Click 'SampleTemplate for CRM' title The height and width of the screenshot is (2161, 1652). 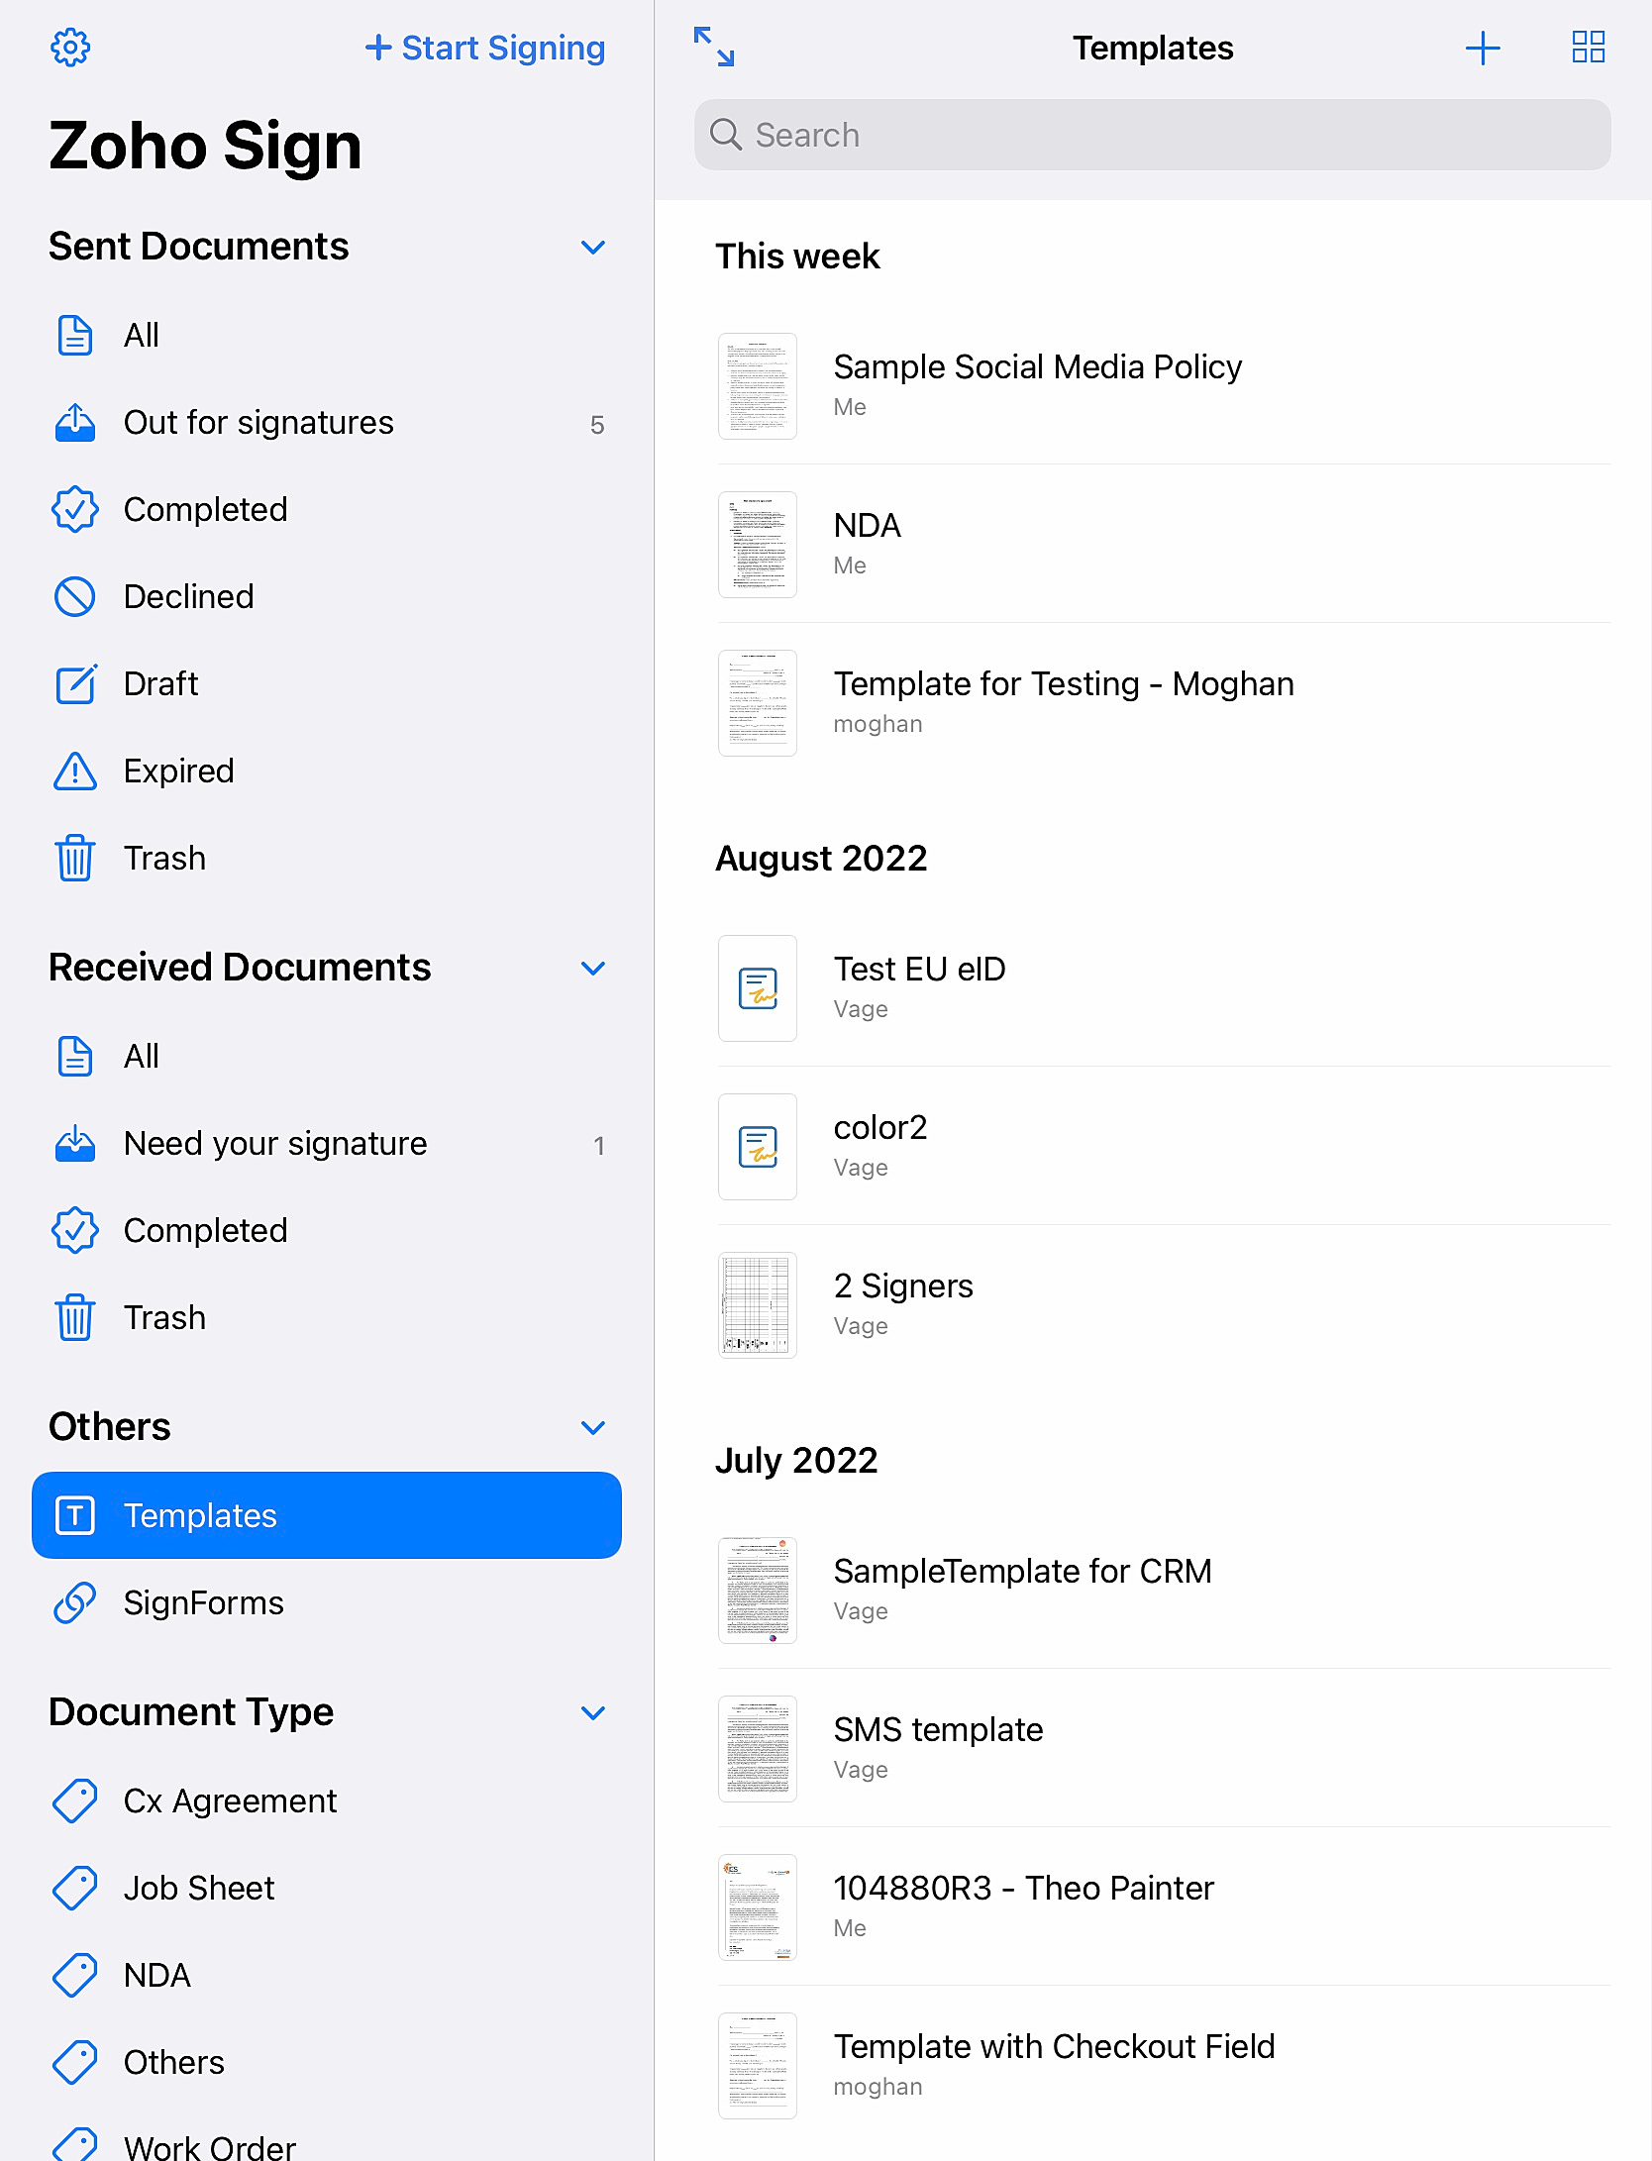coord(1023,1572)
